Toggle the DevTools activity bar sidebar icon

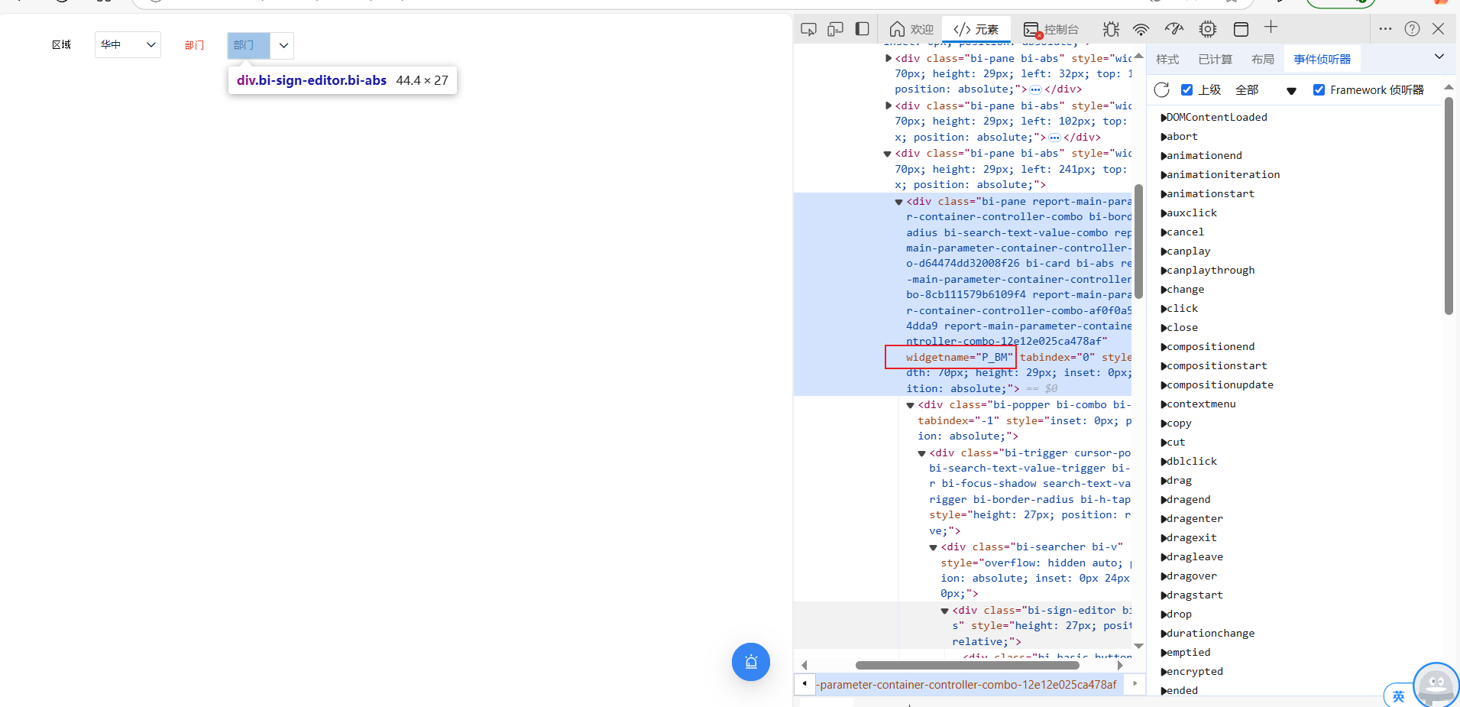coord(862,29)
